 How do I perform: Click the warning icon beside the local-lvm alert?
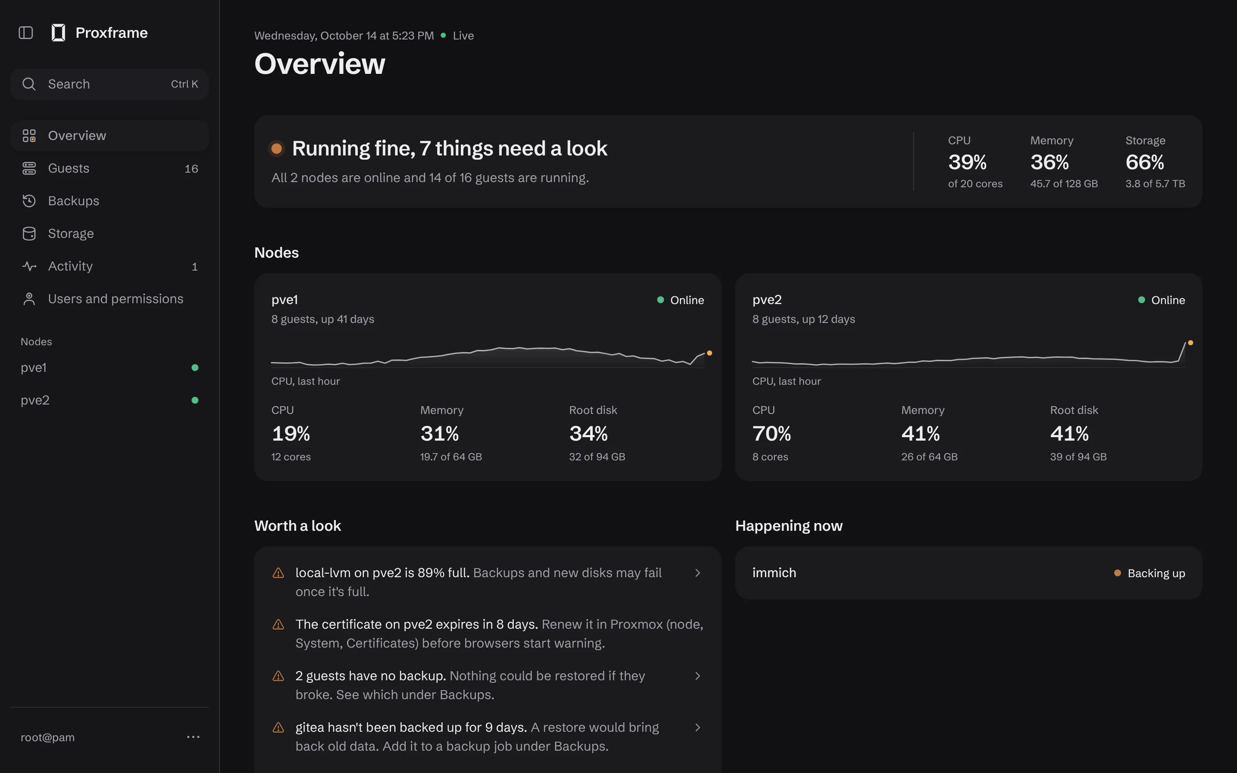pyautogui.click(x=278, y=573)
